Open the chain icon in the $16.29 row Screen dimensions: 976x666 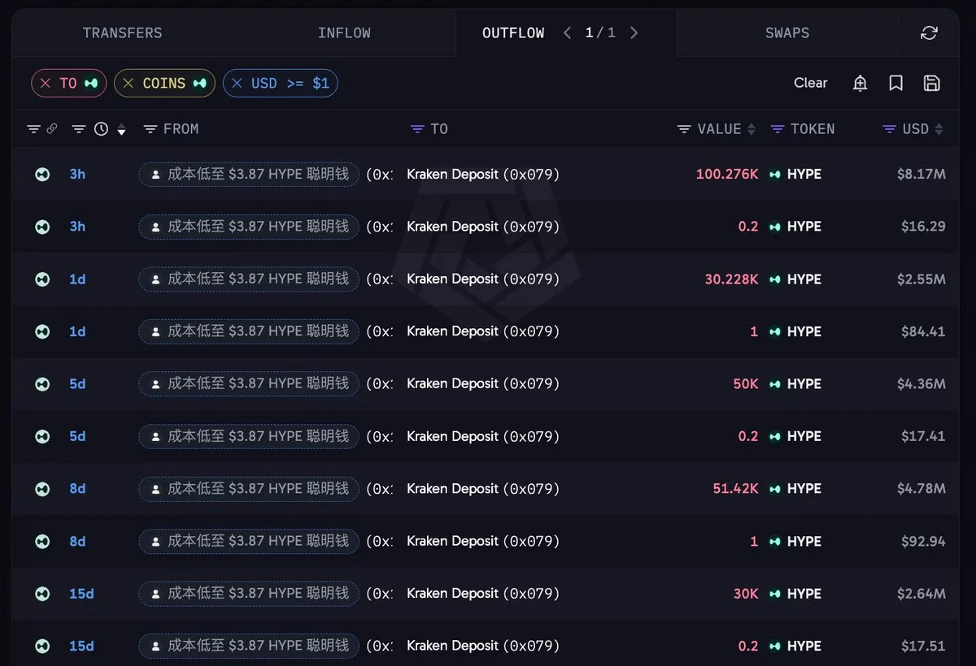[x=42, y=227]
